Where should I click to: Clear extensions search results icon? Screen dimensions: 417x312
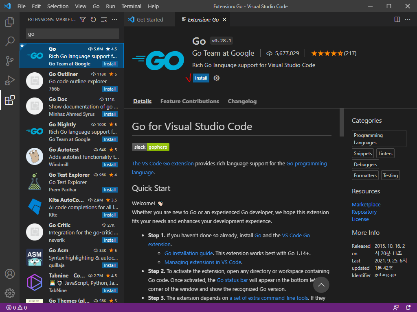click(x=104, y=19)
